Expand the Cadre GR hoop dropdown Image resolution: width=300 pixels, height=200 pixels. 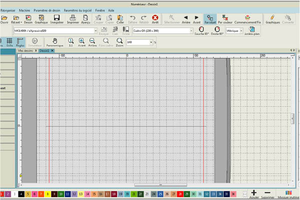point(190,30)
